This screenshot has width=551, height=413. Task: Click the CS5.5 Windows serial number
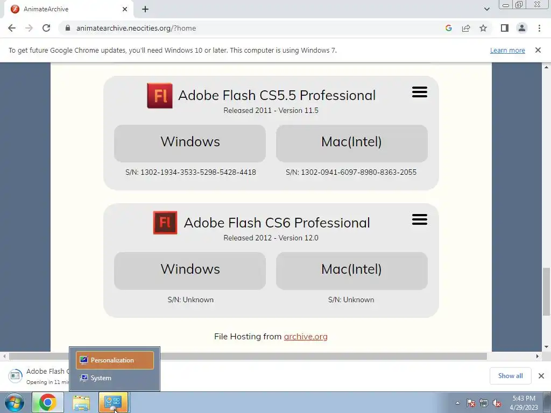pos(190,172)
